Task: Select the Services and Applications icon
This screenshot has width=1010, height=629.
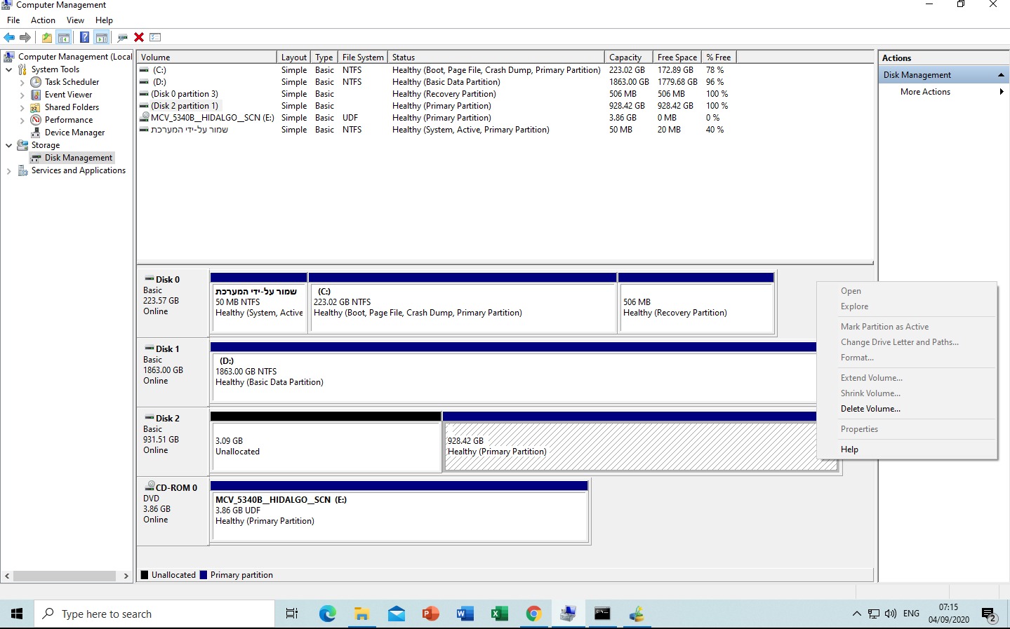Action: tap(22, 170)
